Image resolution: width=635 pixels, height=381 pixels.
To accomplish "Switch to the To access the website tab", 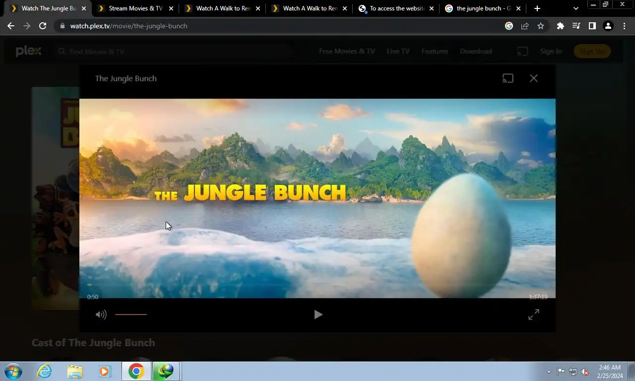I will 396,8.
